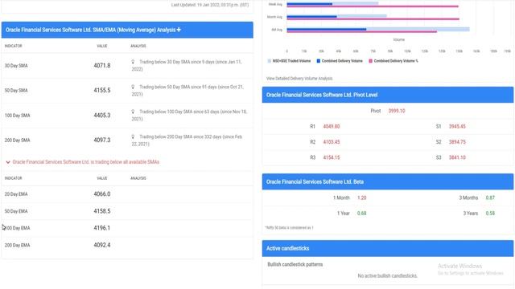Click 200 Day SMA indicator label
Screen dimensions: 515x289
point(17,140)
